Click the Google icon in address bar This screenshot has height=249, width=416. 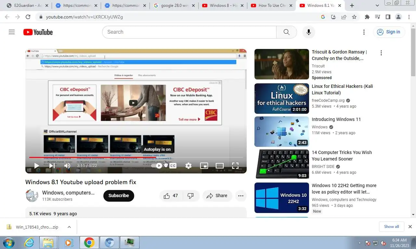[323, 17]
